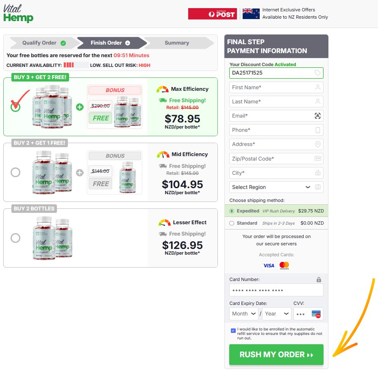Click the red current availability bar

click(69, 65)
